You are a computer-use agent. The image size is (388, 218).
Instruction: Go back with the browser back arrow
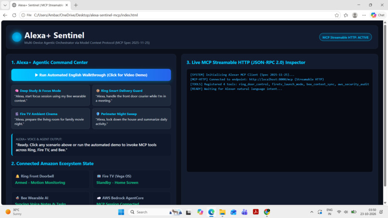[x=5, y=15]
